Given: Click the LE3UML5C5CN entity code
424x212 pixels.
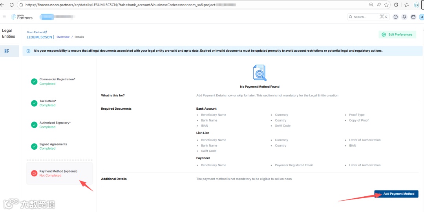Looking at the screenshot, I should [x=39, y=37].
